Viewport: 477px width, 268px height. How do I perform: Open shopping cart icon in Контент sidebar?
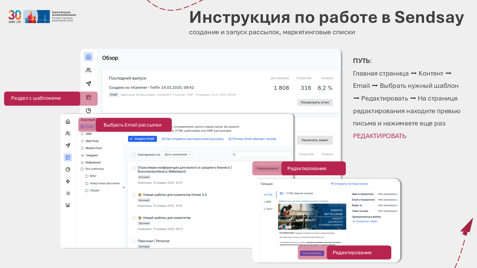pyautogui.click(x=68, y=205)
